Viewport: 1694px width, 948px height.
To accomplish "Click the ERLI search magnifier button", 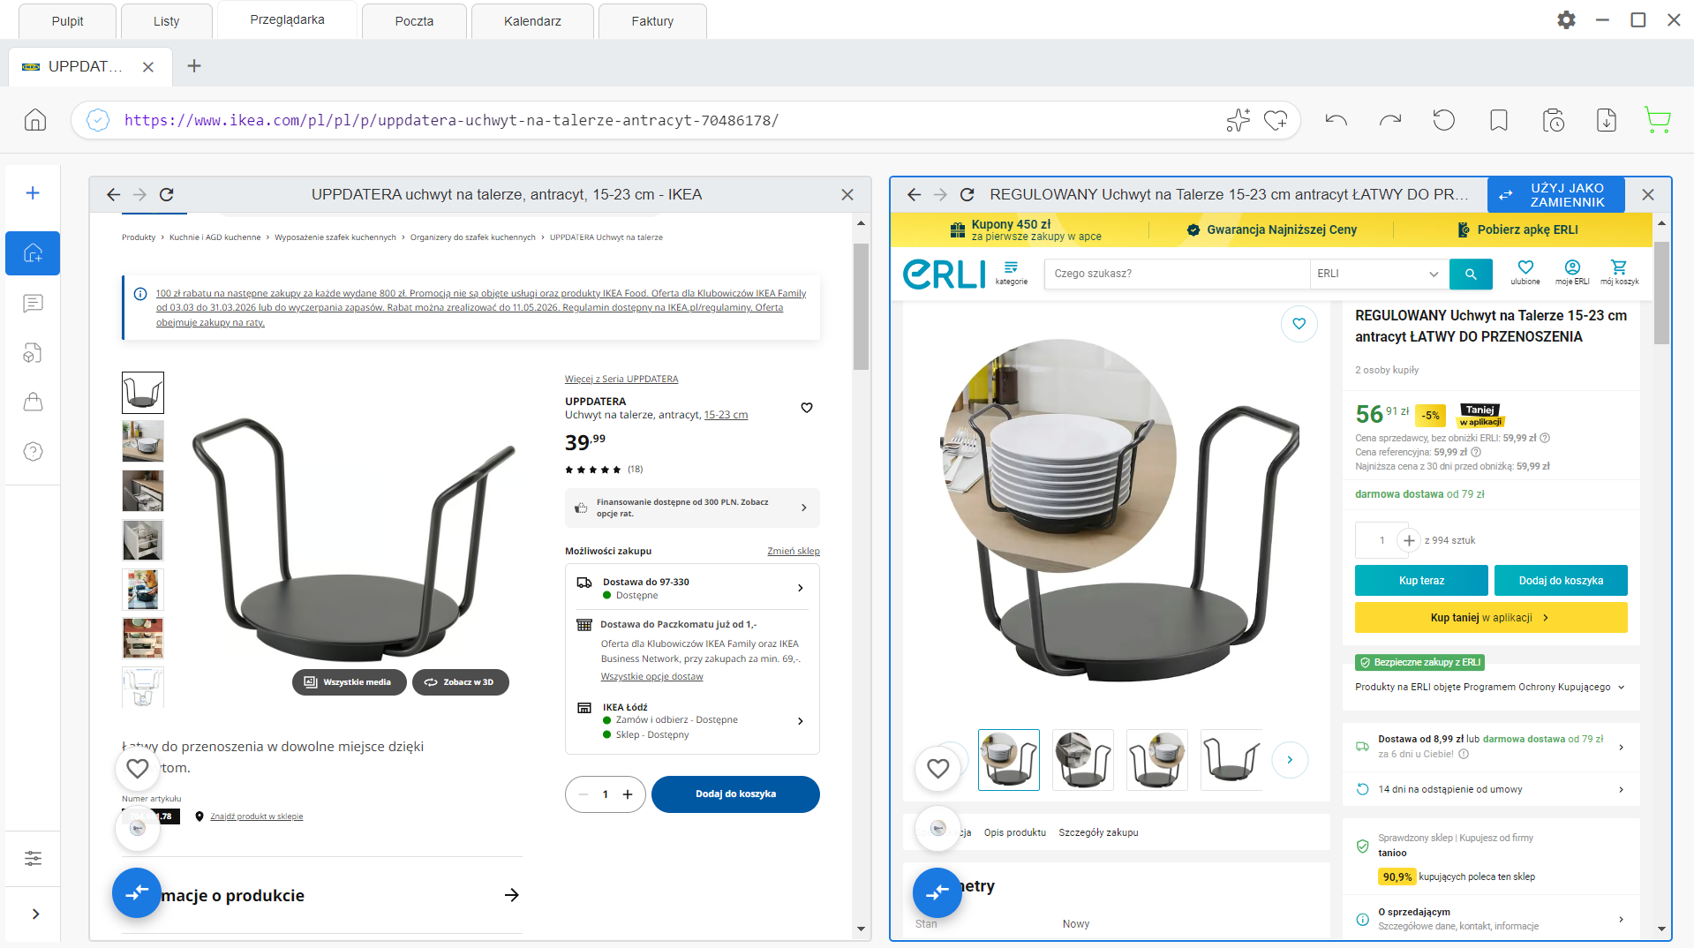I will tap(1470, 274).
